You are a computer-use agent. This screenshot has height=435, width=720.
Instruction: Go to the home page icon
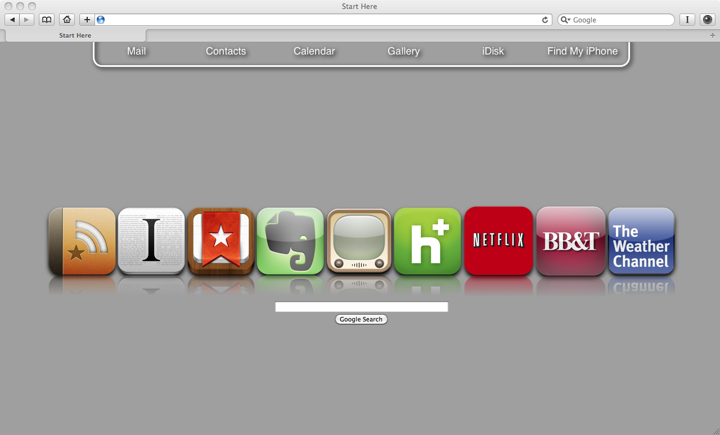67,20
